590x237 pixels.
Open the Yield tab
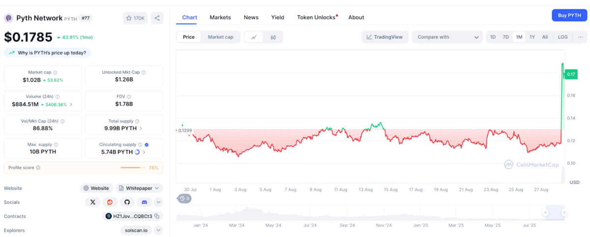(x=278, y=17)
